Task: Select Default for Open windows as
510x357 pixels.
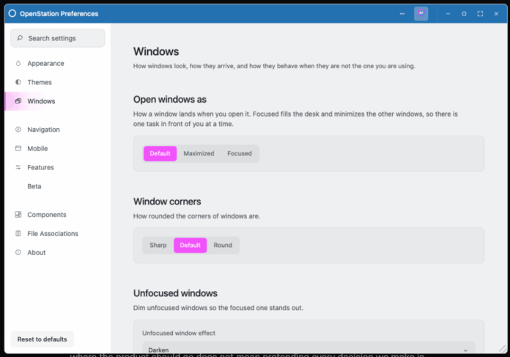Action: [x=160, y=153]
